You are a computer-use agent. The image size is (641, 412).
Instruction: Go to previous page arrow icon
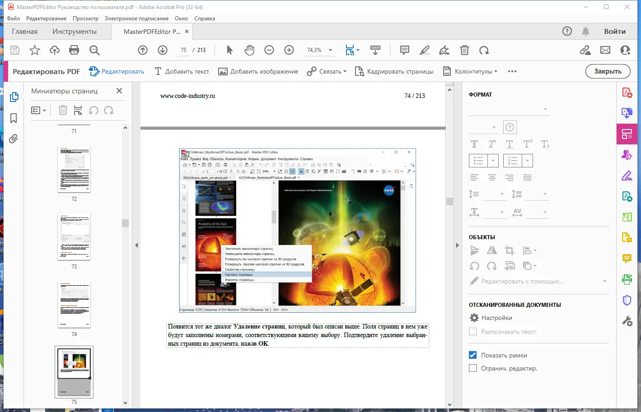click(x=143, y=50)
